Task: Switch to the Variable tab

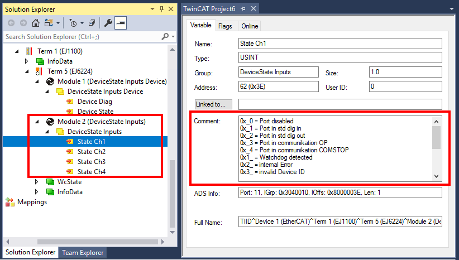Action: coord(201,25)
